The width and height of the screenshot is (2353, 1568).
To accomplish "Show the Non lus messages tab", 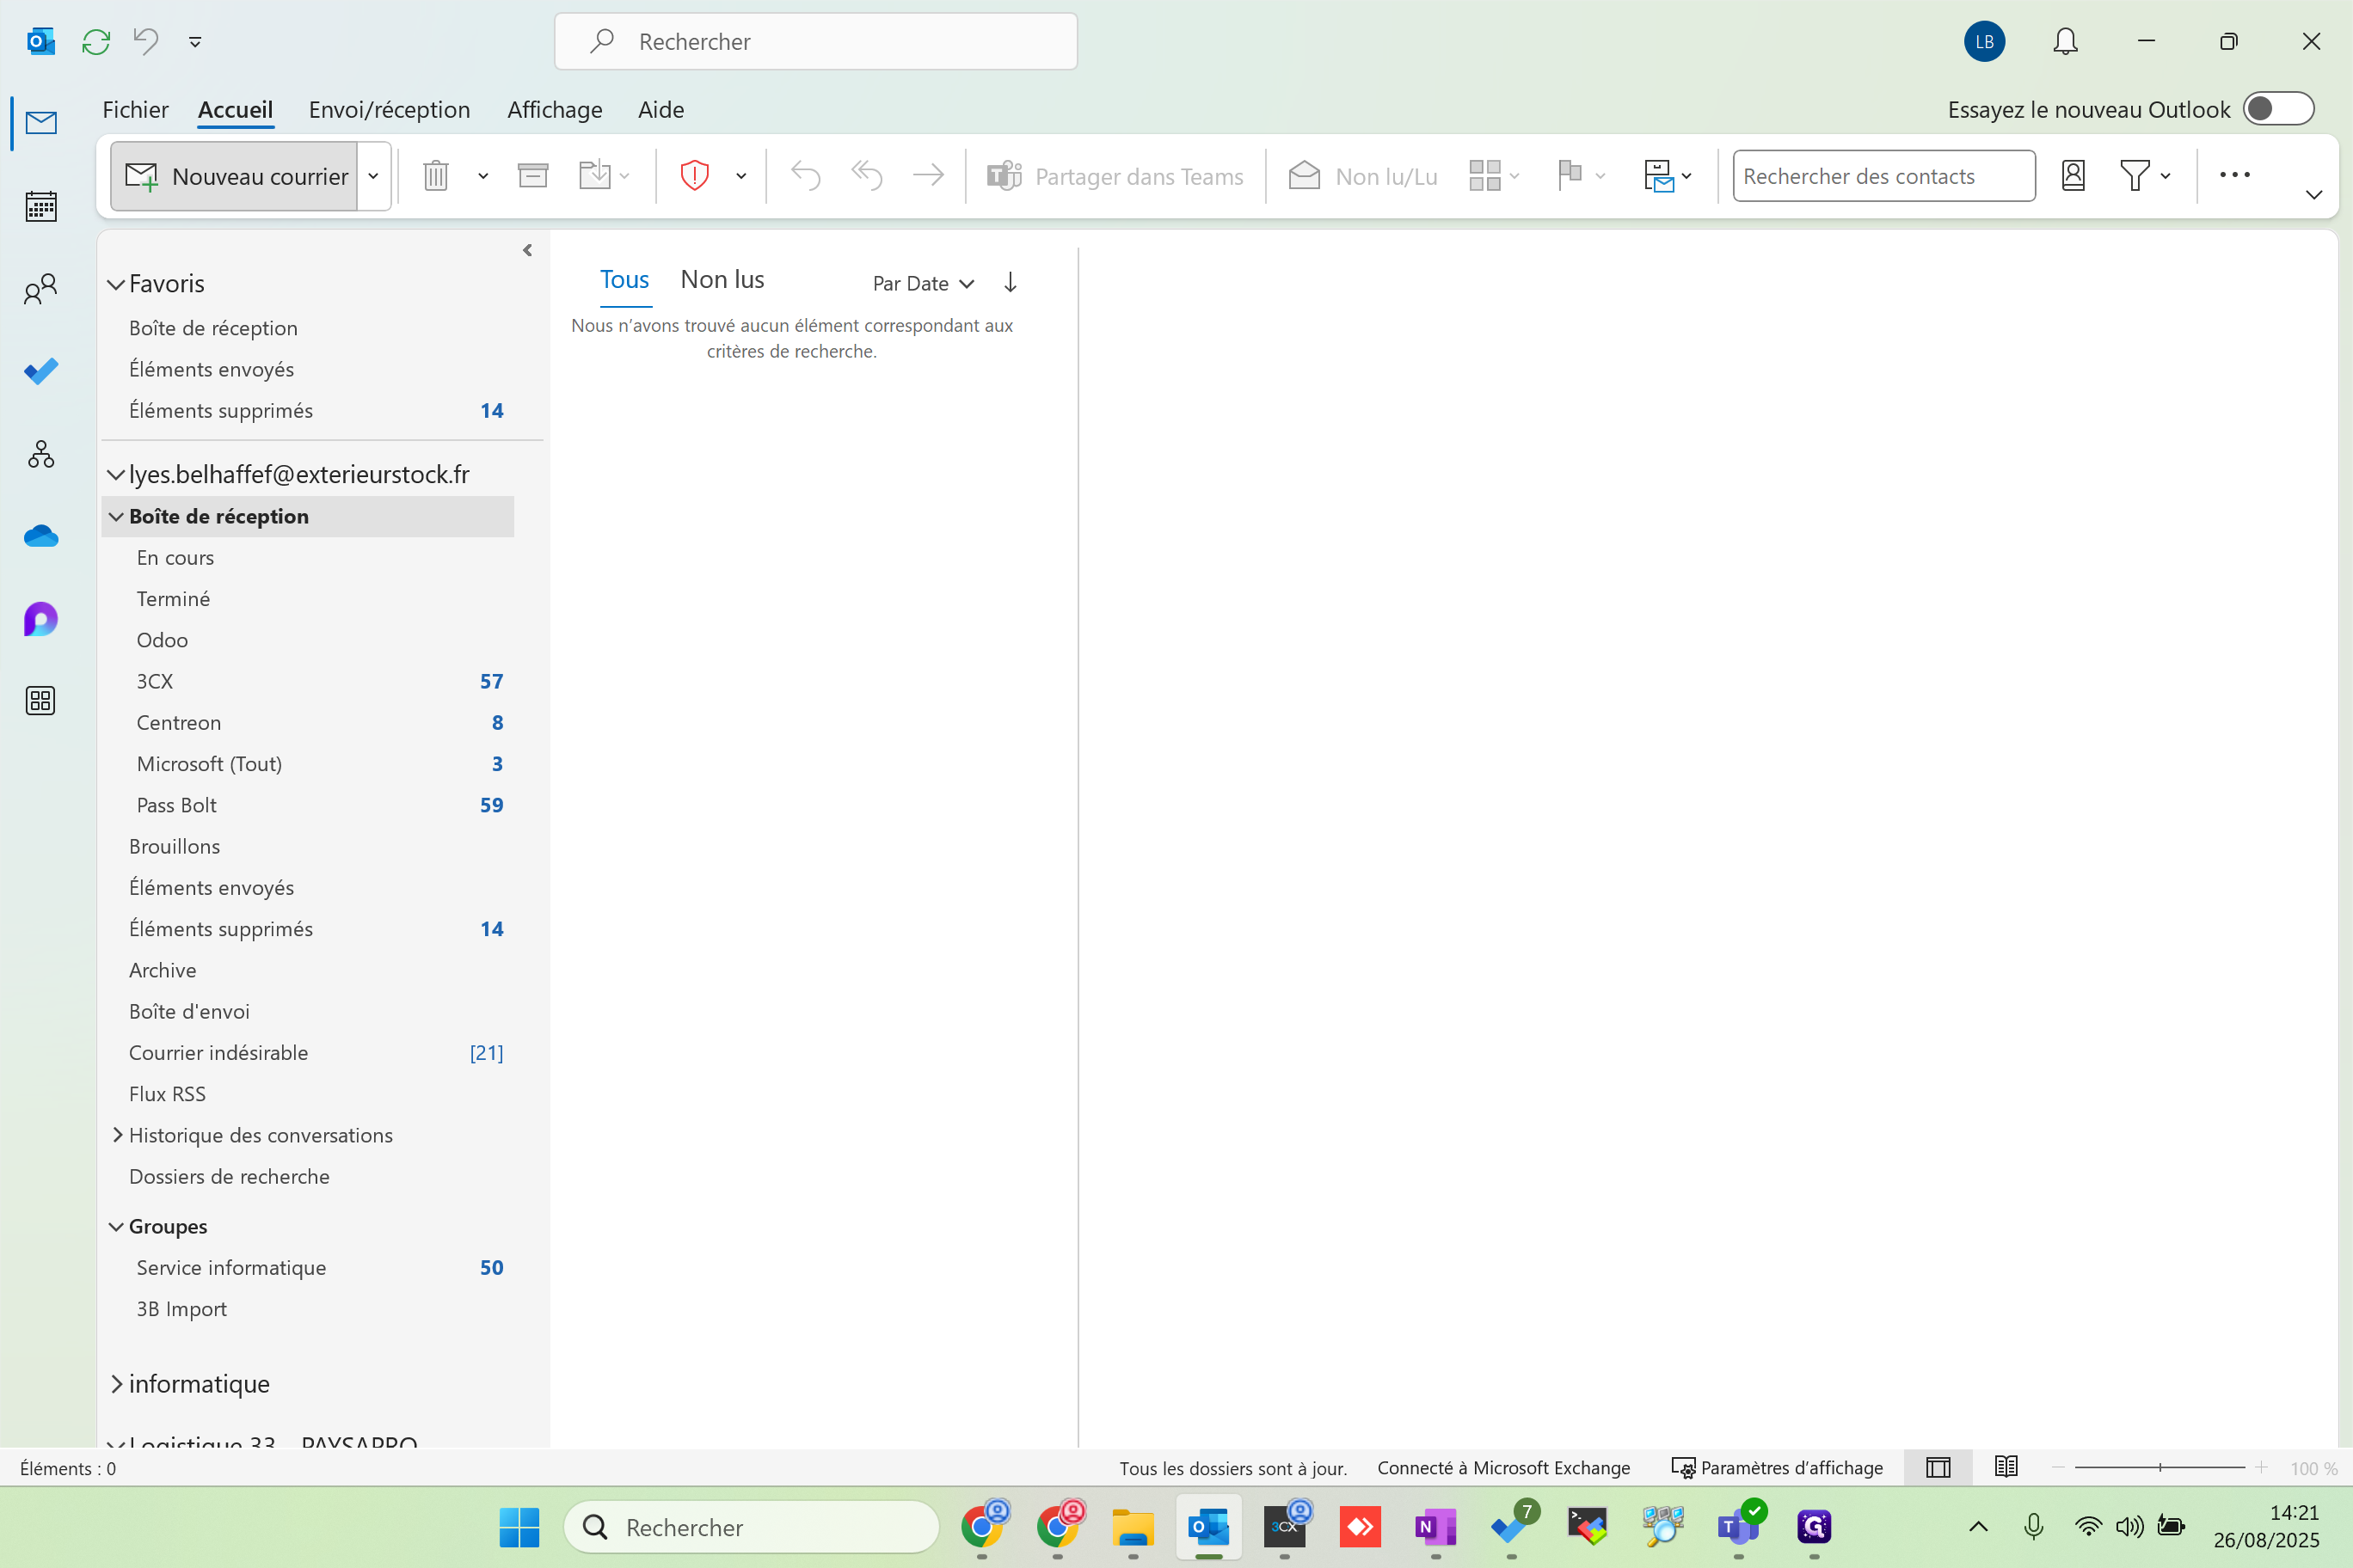I will click(x=722, y=279).
